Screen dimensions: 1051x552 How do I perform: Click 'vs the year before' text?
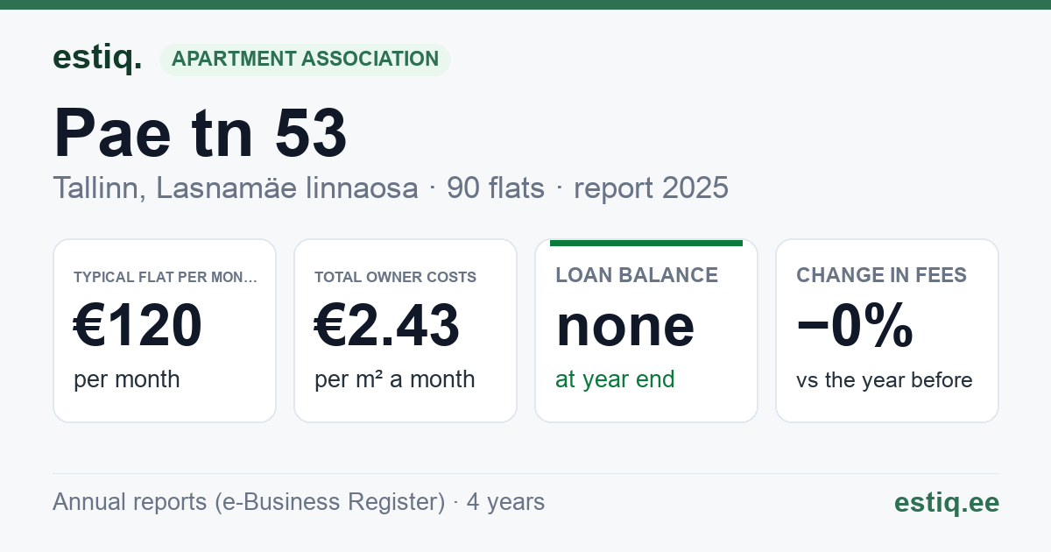point(884,380)
